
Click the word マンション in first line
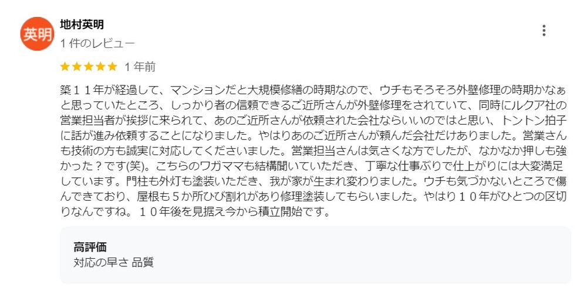pyautogui.click(x=197, y=90)
